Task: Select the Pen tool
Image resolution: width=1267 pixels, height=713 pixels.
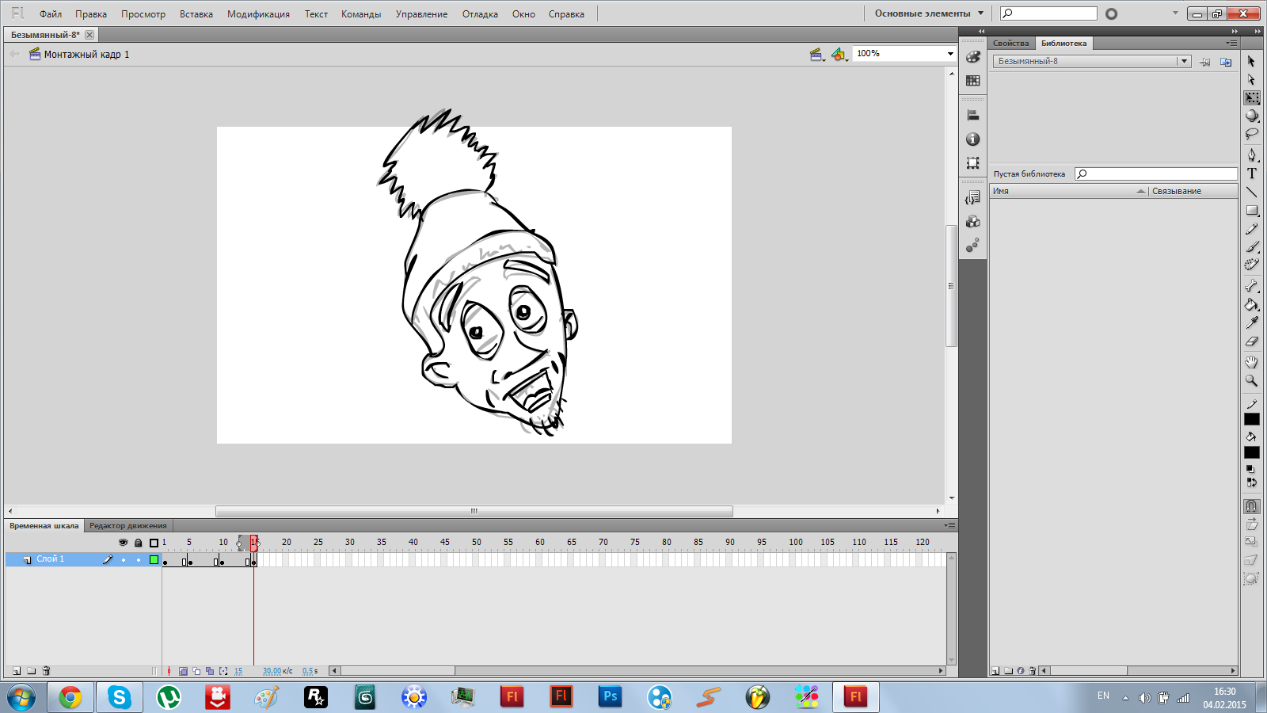Action: pyautogui.click(x=1251, y=154)
